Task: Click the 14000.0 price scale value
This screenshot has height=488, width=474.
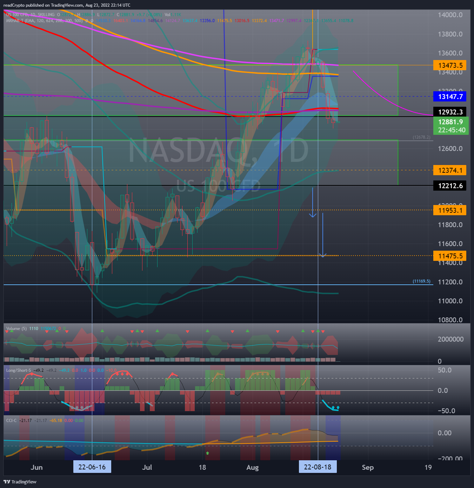Action: (x=450, y=15)
